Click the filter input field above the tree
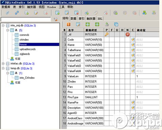The image size is (162, 130). [x=26, y=19]
